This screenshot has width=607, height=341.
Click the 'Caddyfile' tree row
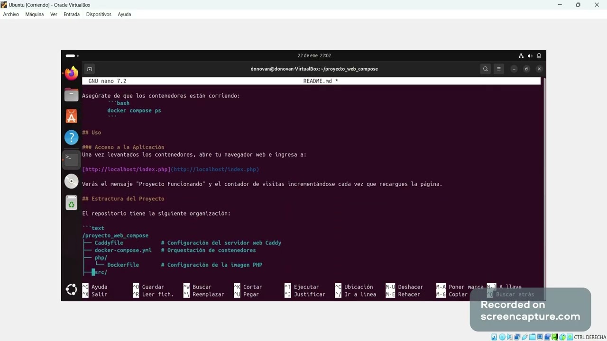tap(182, 243)
